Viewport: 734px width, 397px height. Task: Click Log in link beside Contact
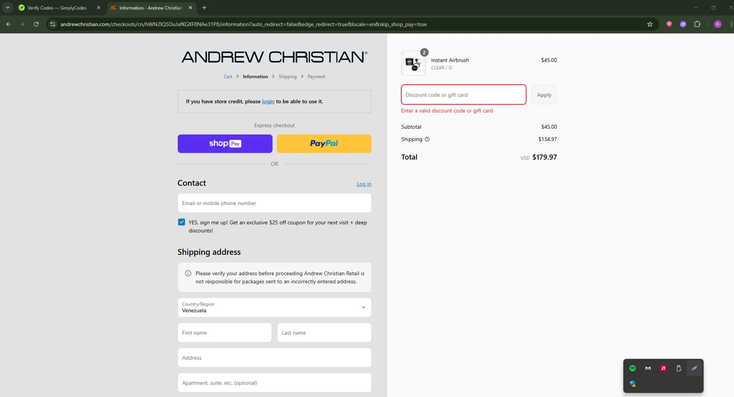pyautogui.click(x=364, y=184)
